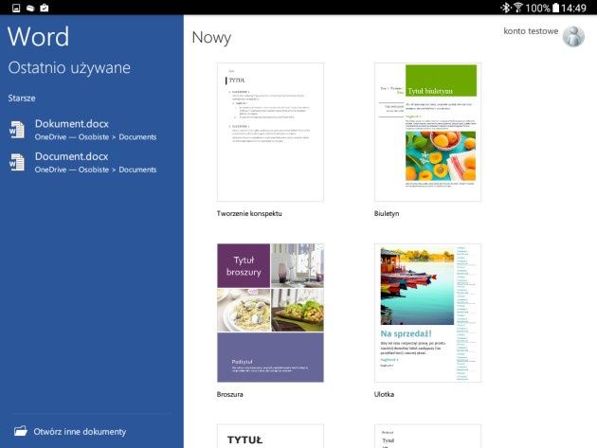
Task: Click the OneDrive path under Document.docx
Action: pos(96,170)
